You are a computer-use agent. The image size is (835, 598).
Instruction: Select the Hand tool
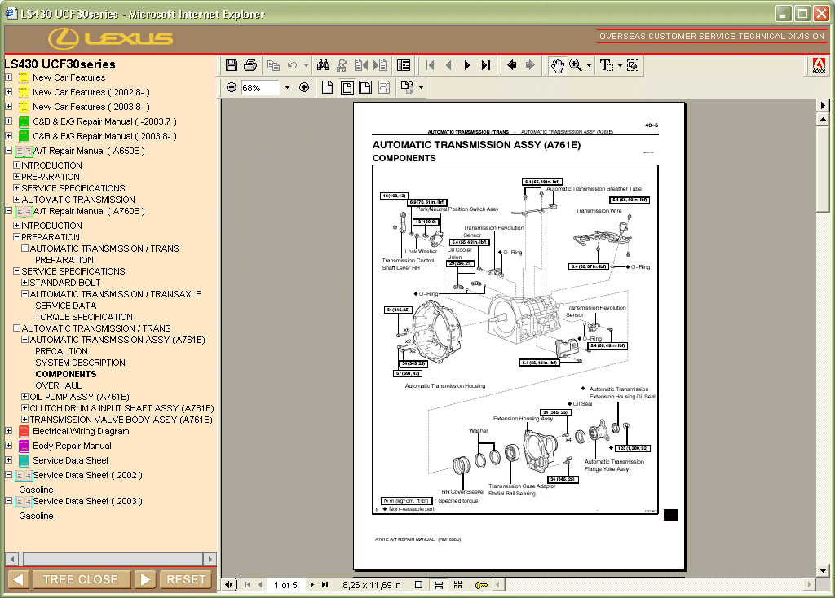(x=557, y=65)
